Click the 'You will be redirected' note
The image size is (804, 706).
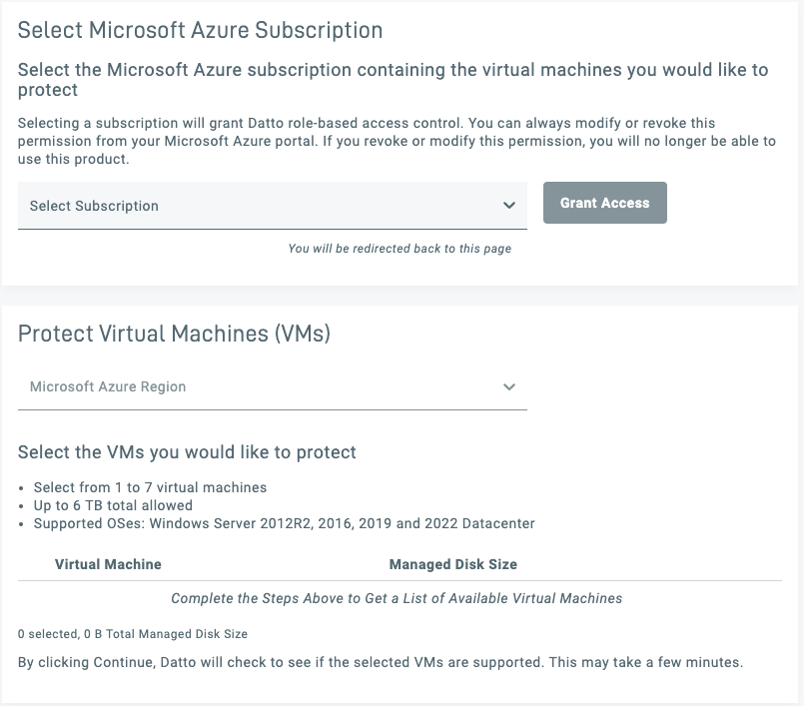[400, 249]
